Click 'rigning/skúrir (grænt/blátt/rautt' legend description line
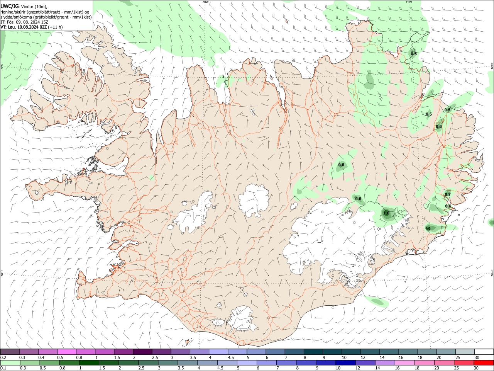This screenshot has width=494, height=371. pos(44,12)
